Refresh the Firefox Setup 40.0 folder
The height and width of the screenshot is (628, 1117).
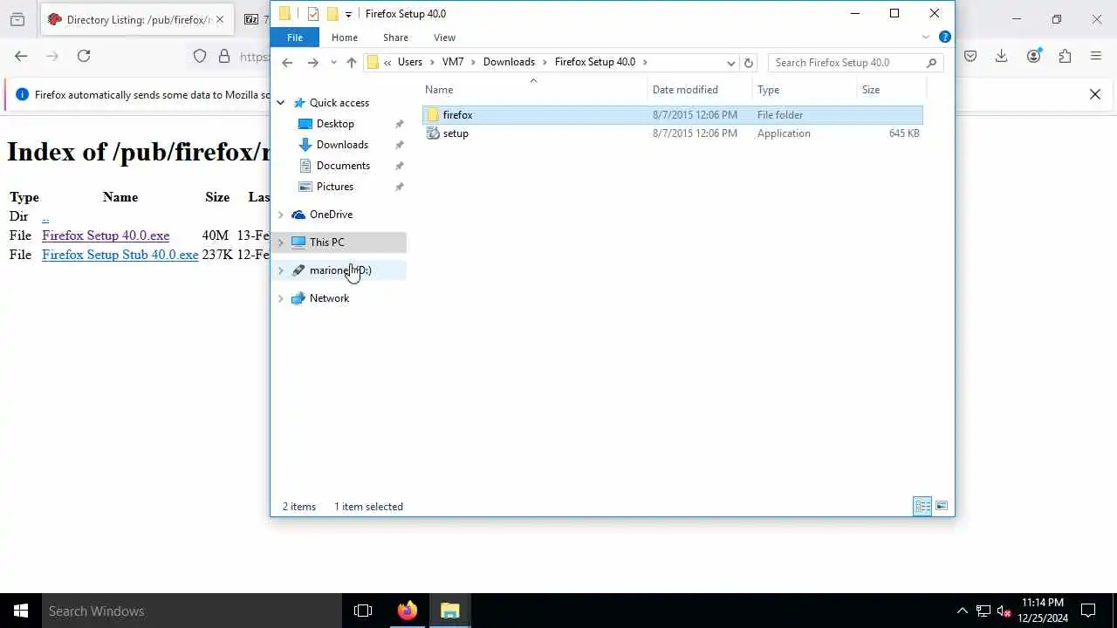(748, 63)
